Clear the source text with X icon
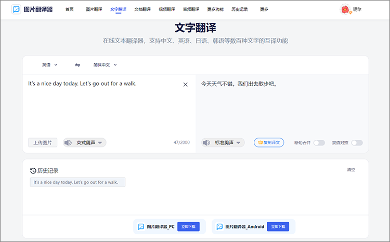The width and height of the screenshot is (390, 242). click(185, 85)
